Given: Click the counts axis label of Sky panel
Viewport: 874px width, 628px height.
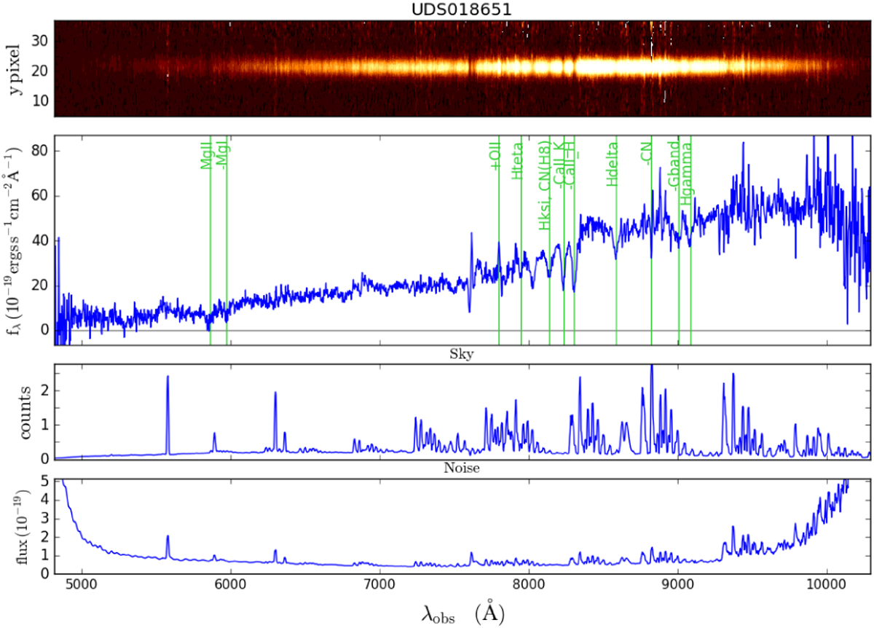Looking at the screenshot, I should [25, 412].
